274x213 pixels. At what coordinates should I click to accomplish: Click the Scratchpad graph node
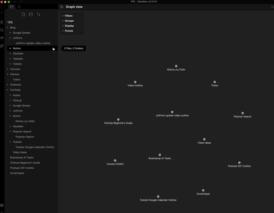click(203, 190)
